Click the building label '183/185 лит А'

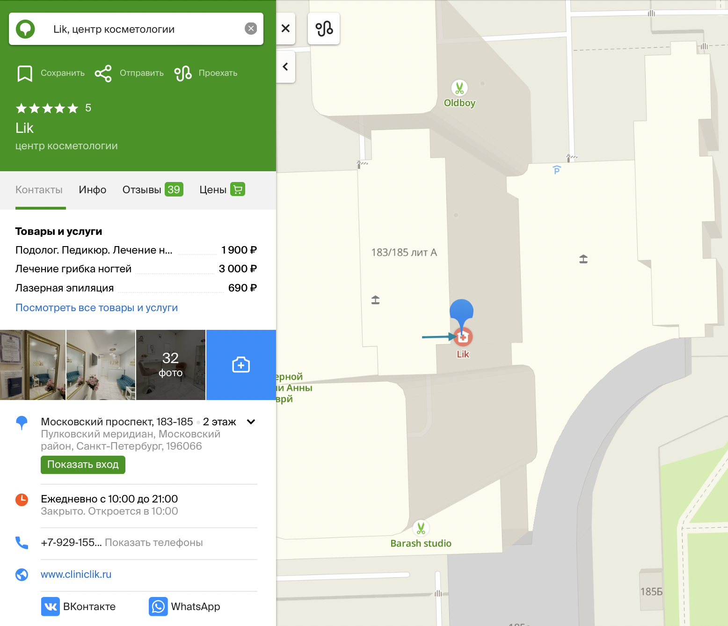[x=404, y=253]
